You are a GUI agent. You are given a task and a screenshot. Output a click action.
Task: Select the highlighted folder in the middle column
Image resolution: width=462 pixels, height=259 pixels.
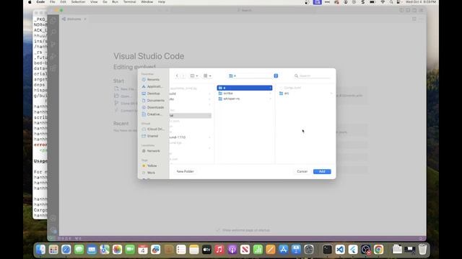coord(245,88)
